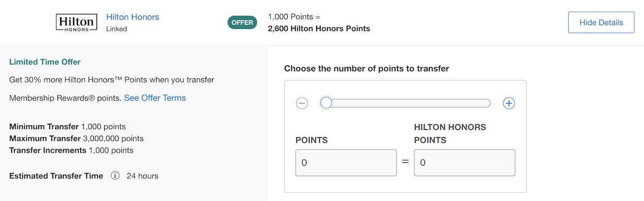This screenshot has width=644, height=201.
Task: Click the Maximum Transfer 3,000,000 points text
Action: (x=76, y=139)
